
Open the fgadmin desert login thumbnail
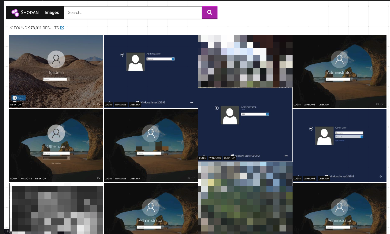(56, 71)
